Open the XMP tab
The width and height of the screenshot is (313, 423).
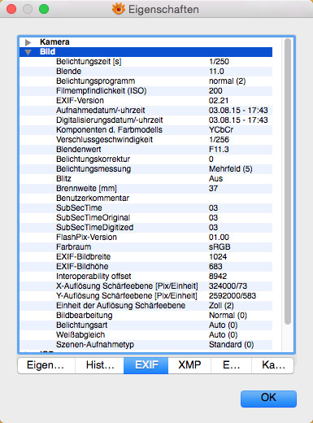189,365
